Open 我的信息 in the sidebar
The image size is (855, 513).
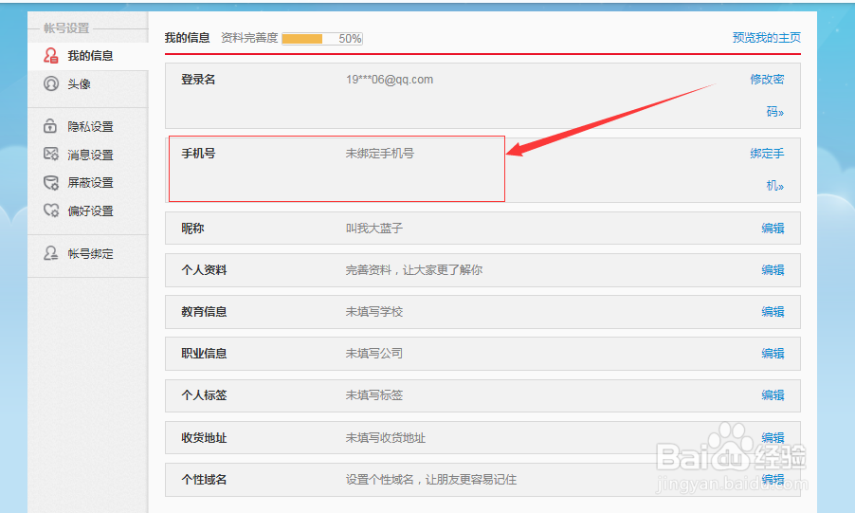tap(88, 56)
